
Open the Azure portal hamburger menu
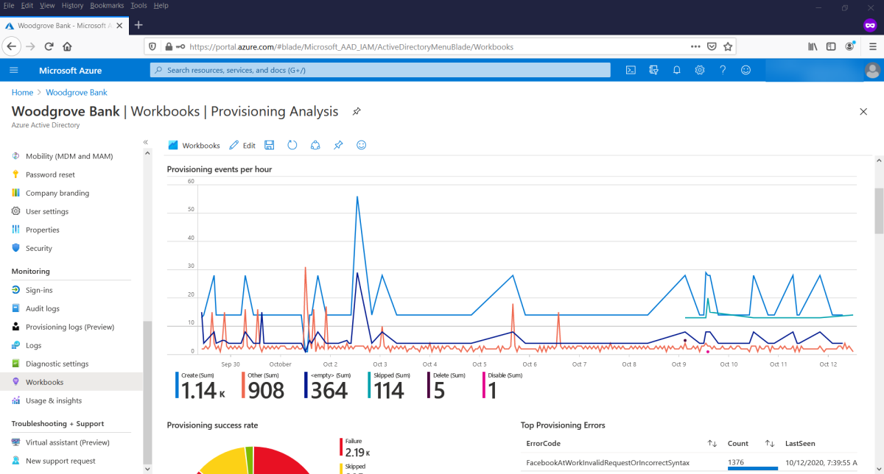[14, 71]
